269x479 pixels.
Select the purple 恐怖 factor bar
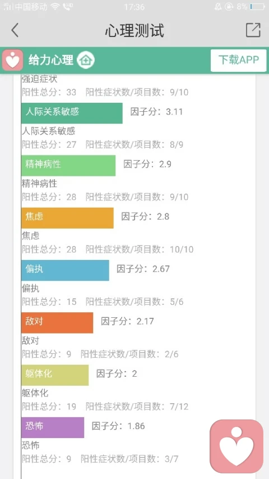(53, 427)
